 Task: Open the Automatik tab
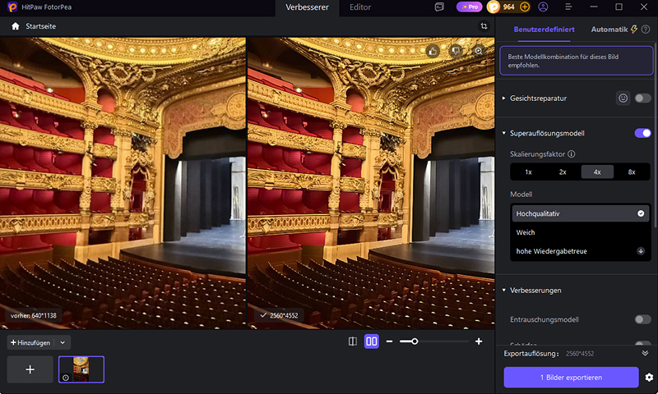coord(609,30)
